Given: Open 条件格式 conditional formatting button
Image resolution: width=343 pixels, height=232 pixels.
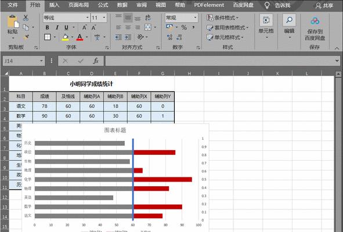Looking at the screenshot, I should point(222,18).
